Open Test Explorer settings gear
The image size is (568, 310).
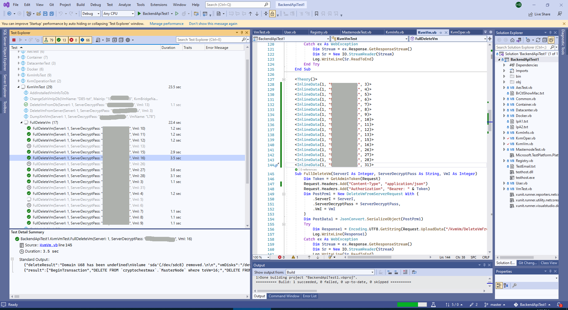128,40
